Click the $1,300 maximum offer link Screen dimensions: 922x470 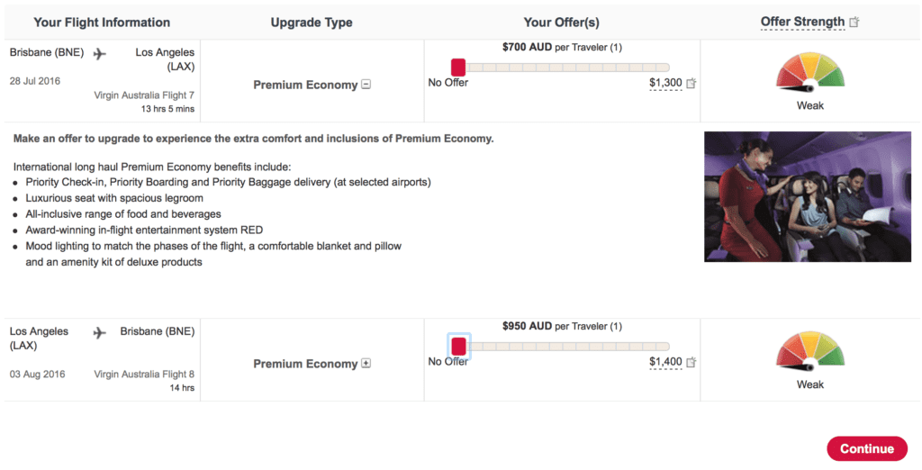pos(665,84)
